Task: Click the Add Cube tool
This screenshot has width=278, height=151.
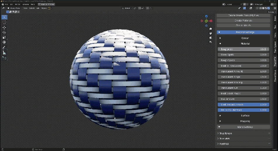Action: point(4,58)
